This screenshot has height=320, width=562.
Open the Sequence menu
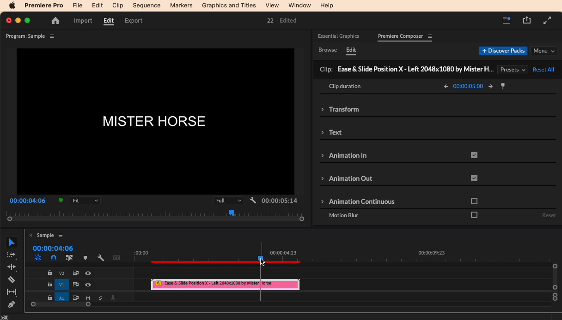pos(147,6)
